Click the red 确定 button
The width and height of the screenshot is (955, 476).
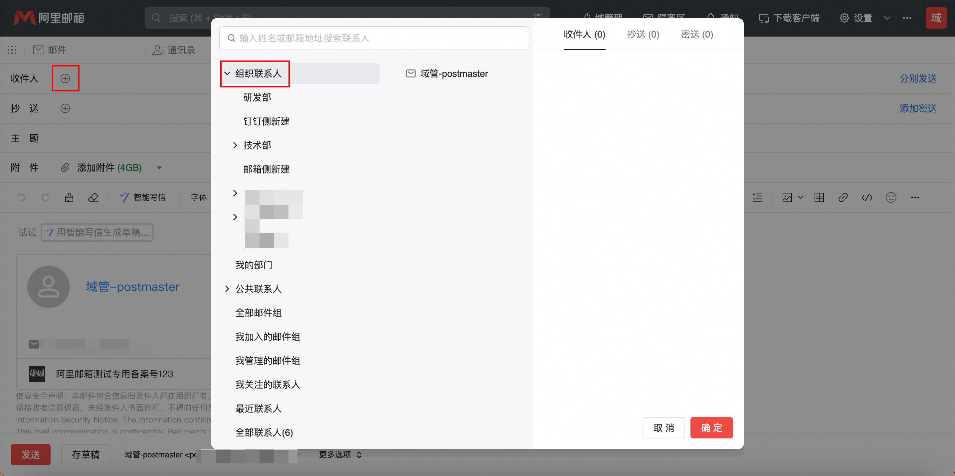click(x=711, y=427)
